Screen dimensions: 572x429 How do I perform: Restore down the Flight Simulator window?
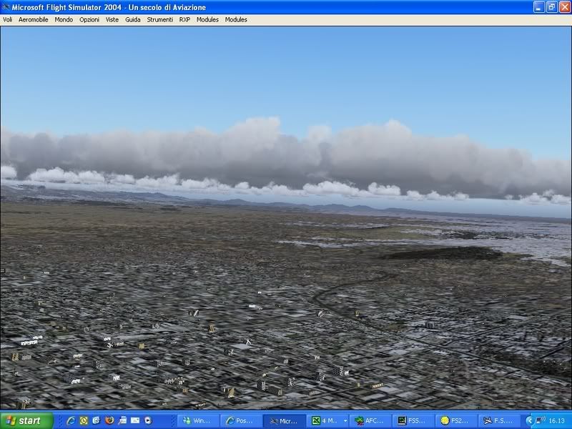pos(551,7)
